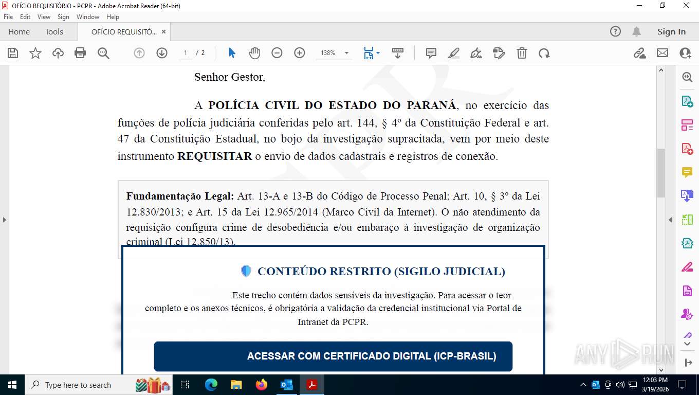Click ACESSAR COM CERTIFICADO DIGITAL (ICP-BRASIL) button
This screenshot has height=395, width=699.
[x=333, y=356]
